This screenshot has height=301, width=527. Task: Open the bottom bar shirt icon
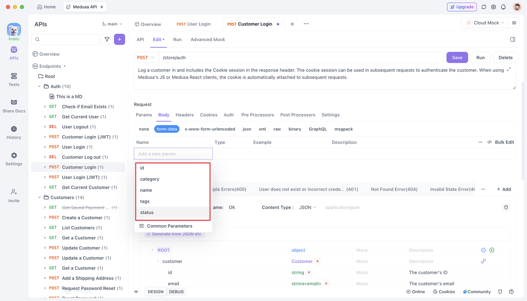500,292
